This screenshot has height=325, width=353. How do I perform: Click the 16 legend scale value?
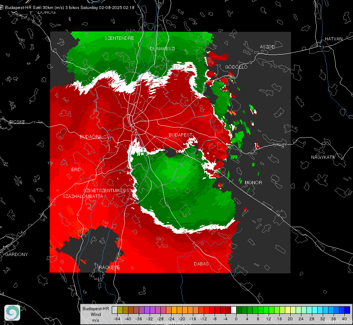coord(279,319)
